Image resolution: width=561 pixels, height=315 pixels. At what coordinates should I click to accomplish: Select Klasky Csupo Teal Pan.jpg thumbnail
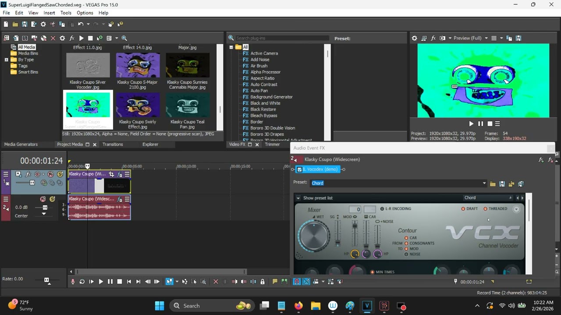click(187, 105)
